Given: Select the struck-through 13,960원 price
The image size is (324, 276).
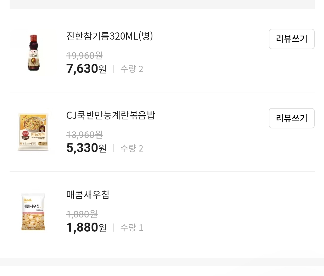Looking at the screenshot, I should pyautogui.click(x=84, y=135).
